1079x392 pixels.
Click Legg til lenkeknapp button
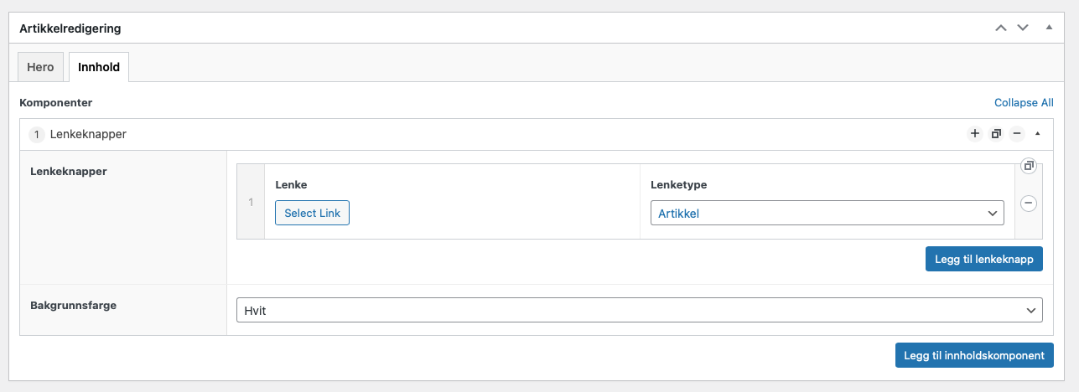984,259
